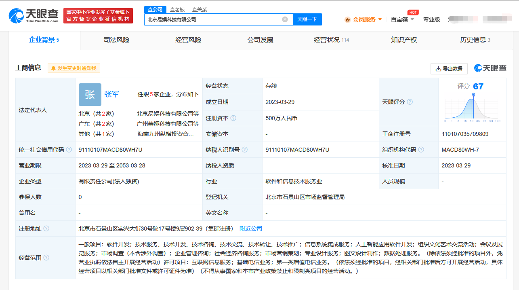The image size is (519, 290).
Task: Click the crown icon beside 会员服务
Action: click(x=347, y=19)
